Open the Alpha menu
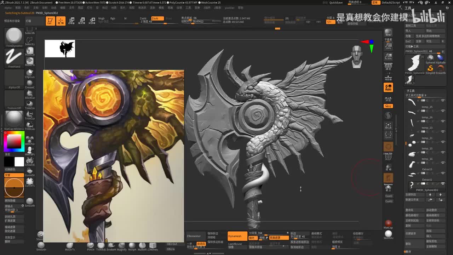 pyautogui.click(x=8, y=7)
